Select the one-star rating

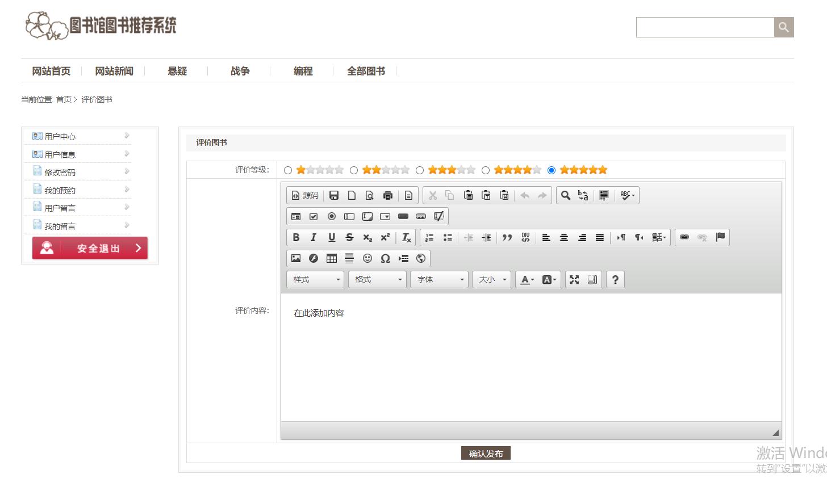[x=288, y=170]
